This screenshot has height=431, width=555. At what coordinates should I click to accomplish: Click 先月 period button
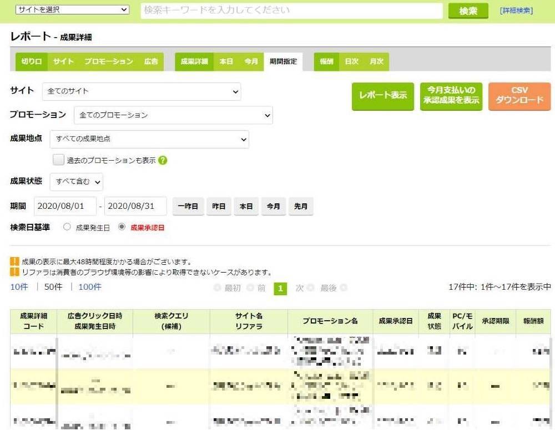301,206
